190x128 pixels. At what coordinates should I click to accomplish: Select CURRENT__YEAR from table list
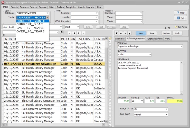click(32, 24)
